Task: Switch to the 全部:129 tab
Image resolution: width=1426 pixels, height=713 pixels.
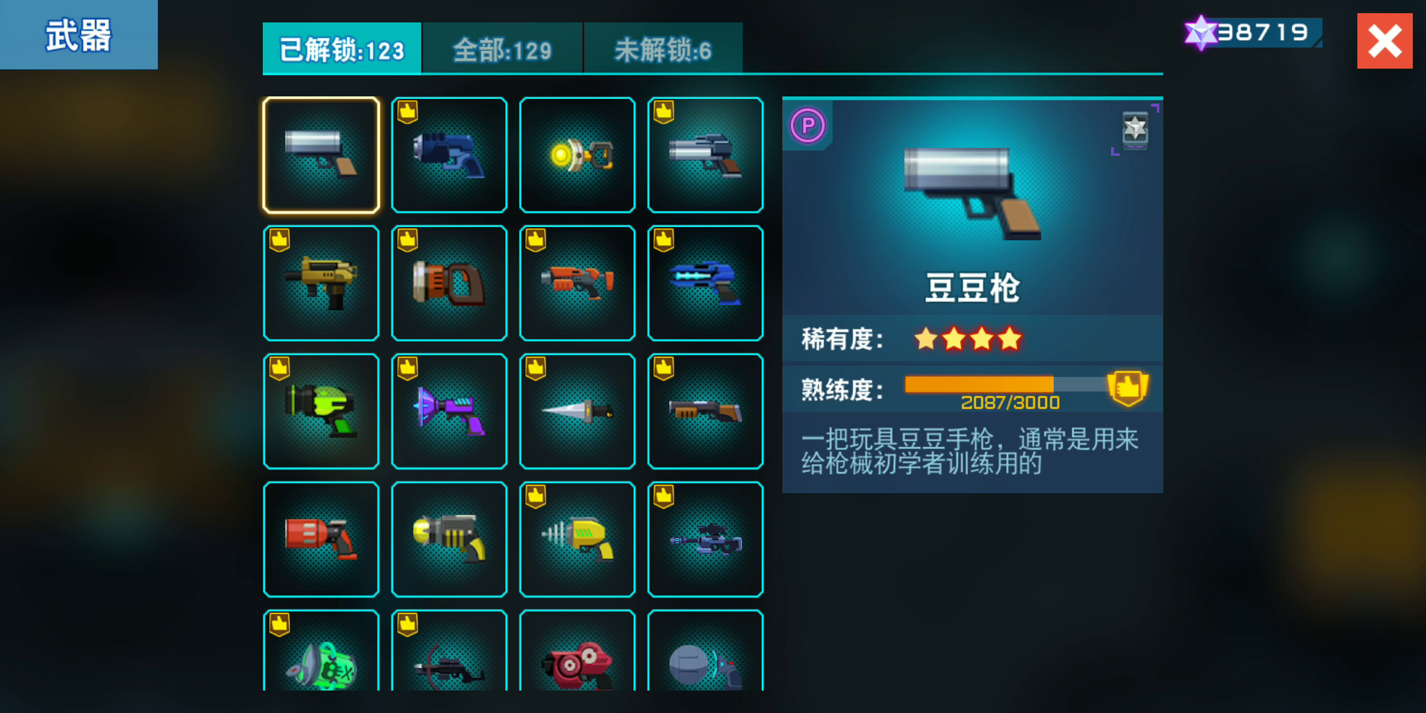Action: (502, 48)
